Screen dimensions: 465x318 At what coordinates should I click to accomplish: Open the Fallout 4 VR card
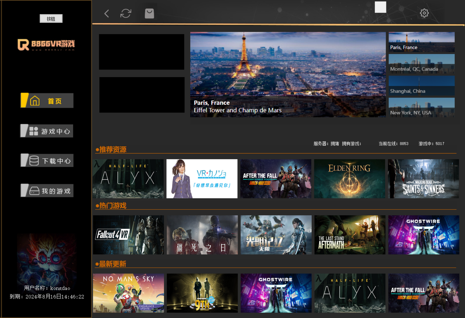pos(129,235)
